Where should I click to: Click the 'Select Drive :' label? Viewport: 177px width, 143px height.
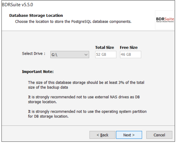34,54
